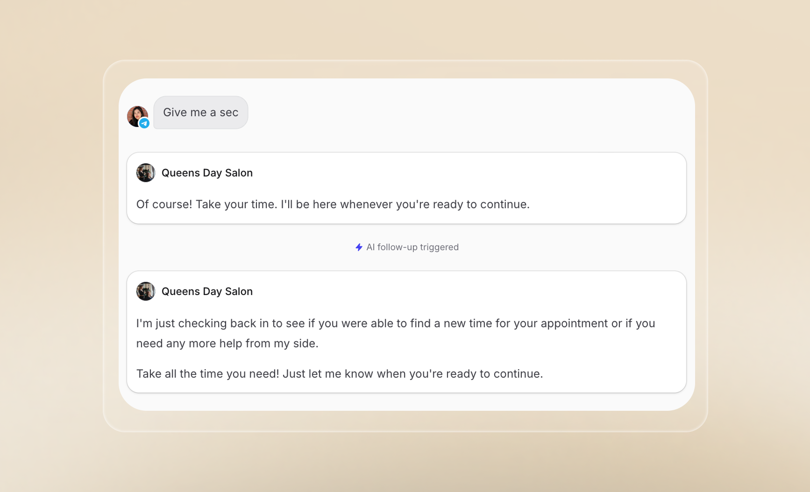
Task: Click 'Queens Day Salon' name in first reply
Action: click(x=207, y=173)
